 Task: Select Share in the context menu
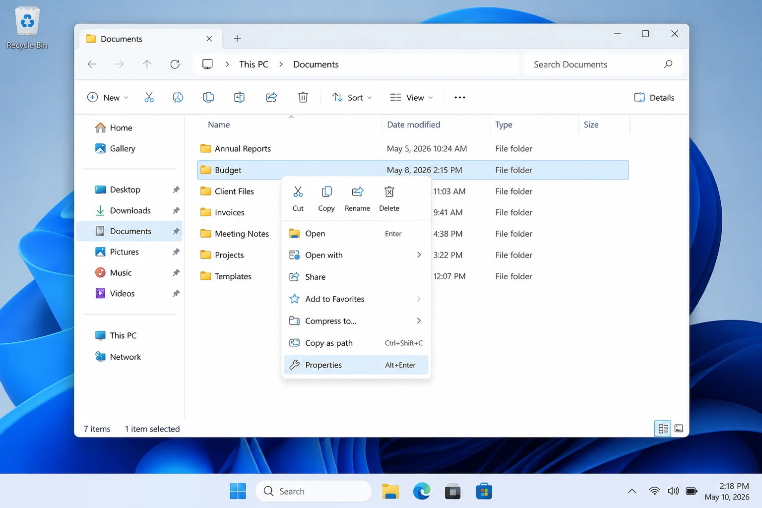point(356,277)
